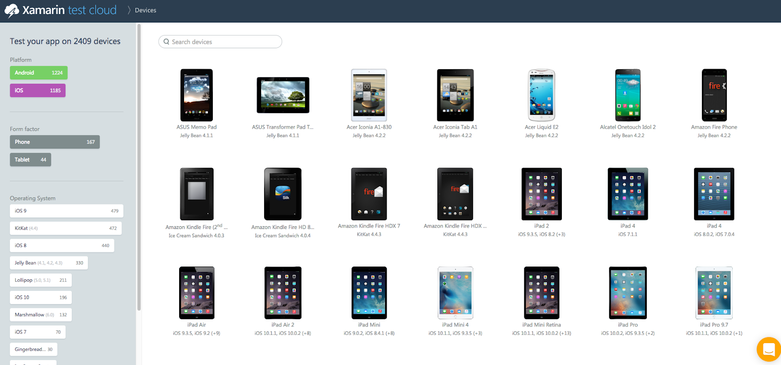
Task: Select the iPad Air device image
Action: tap(197, 293)
